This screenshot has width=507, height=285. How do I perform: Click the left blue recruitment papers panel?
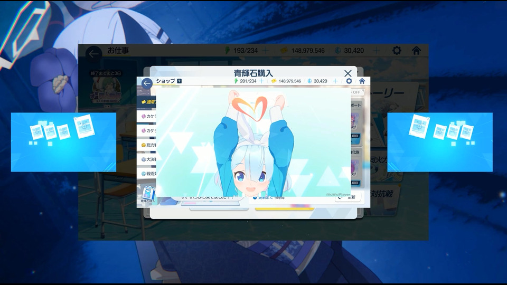(x=63, y=142)
